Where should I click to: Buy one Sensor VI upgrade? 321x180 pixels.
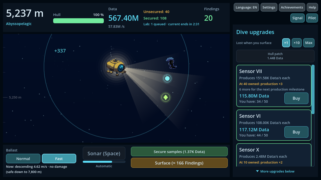[296, 132]
